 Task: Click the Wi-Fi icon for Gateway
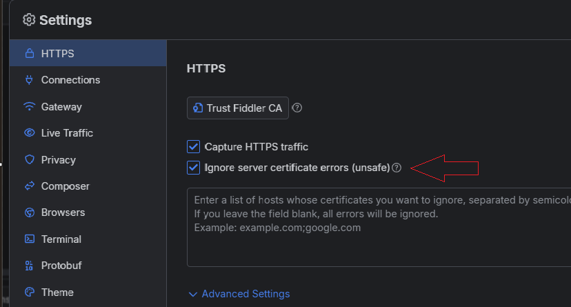pos(29,107)
